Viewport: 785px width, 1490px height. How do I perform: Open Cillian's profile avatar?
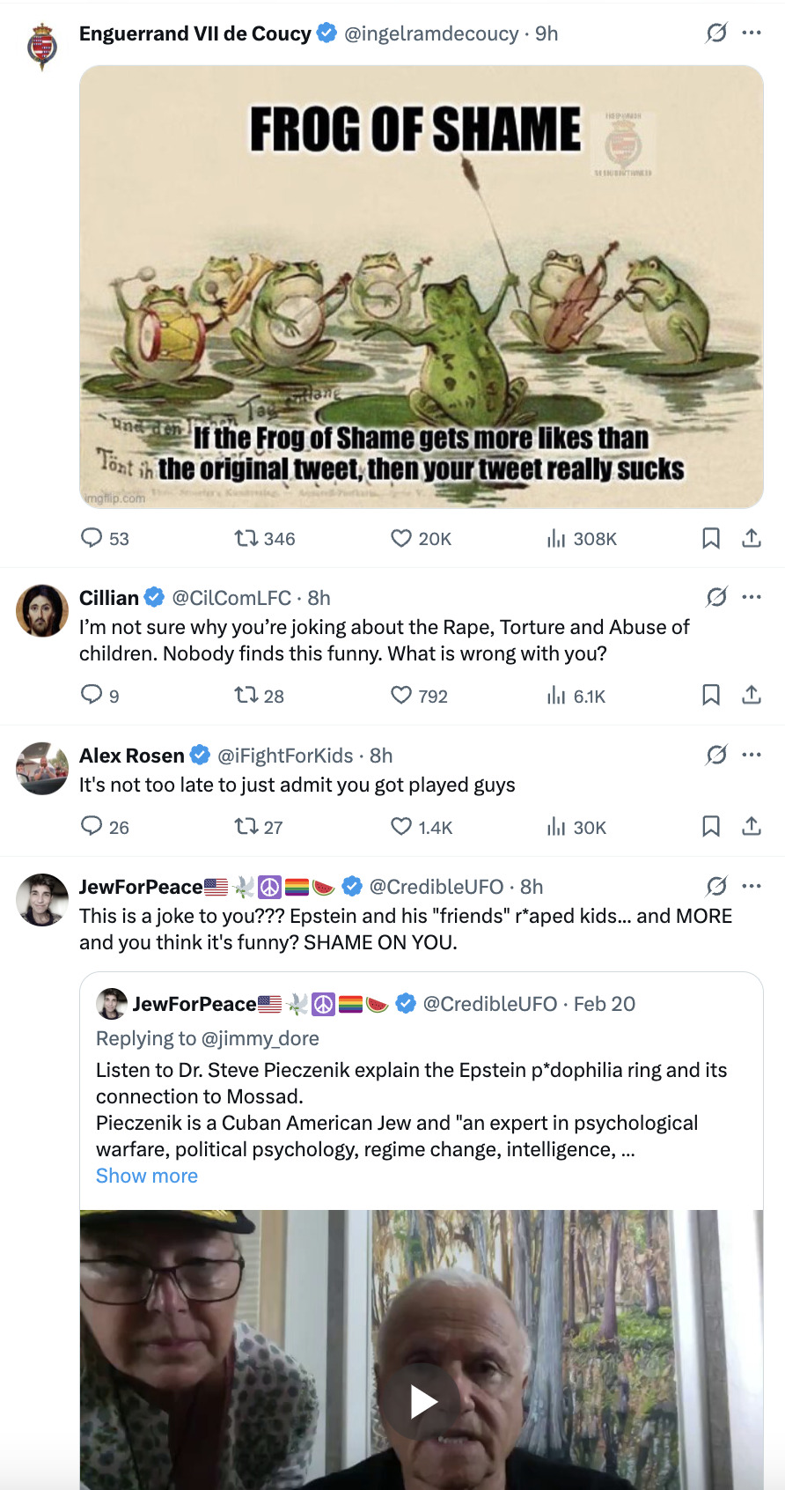(x=42, y=610)
